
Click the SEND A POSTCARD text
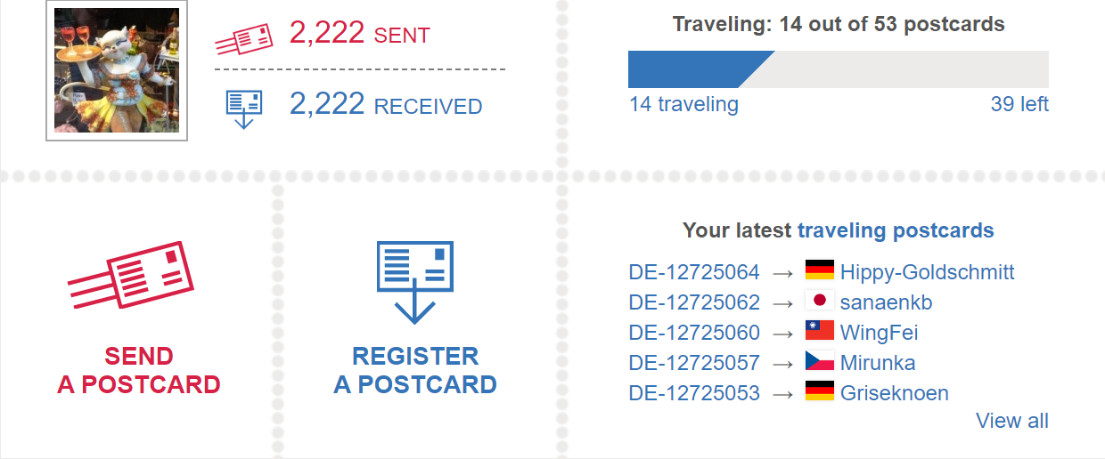[x=139, y=371]
